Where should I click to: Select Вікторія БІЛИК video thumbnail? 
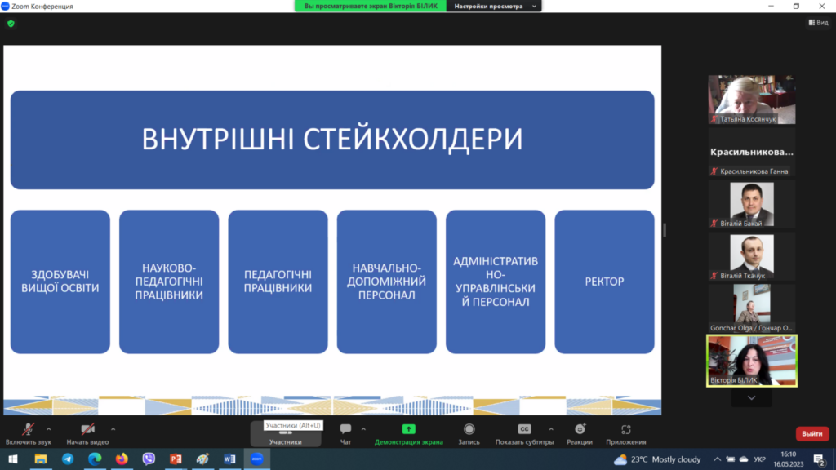point(751,360)
